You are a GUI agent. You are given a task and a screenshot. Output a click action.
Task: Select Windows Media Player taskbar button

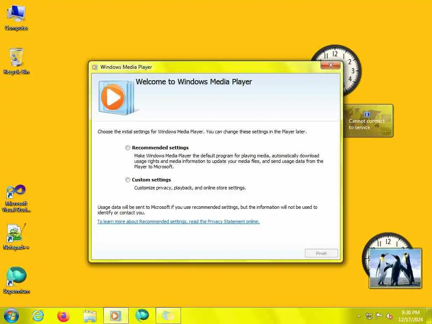[116, 316]
